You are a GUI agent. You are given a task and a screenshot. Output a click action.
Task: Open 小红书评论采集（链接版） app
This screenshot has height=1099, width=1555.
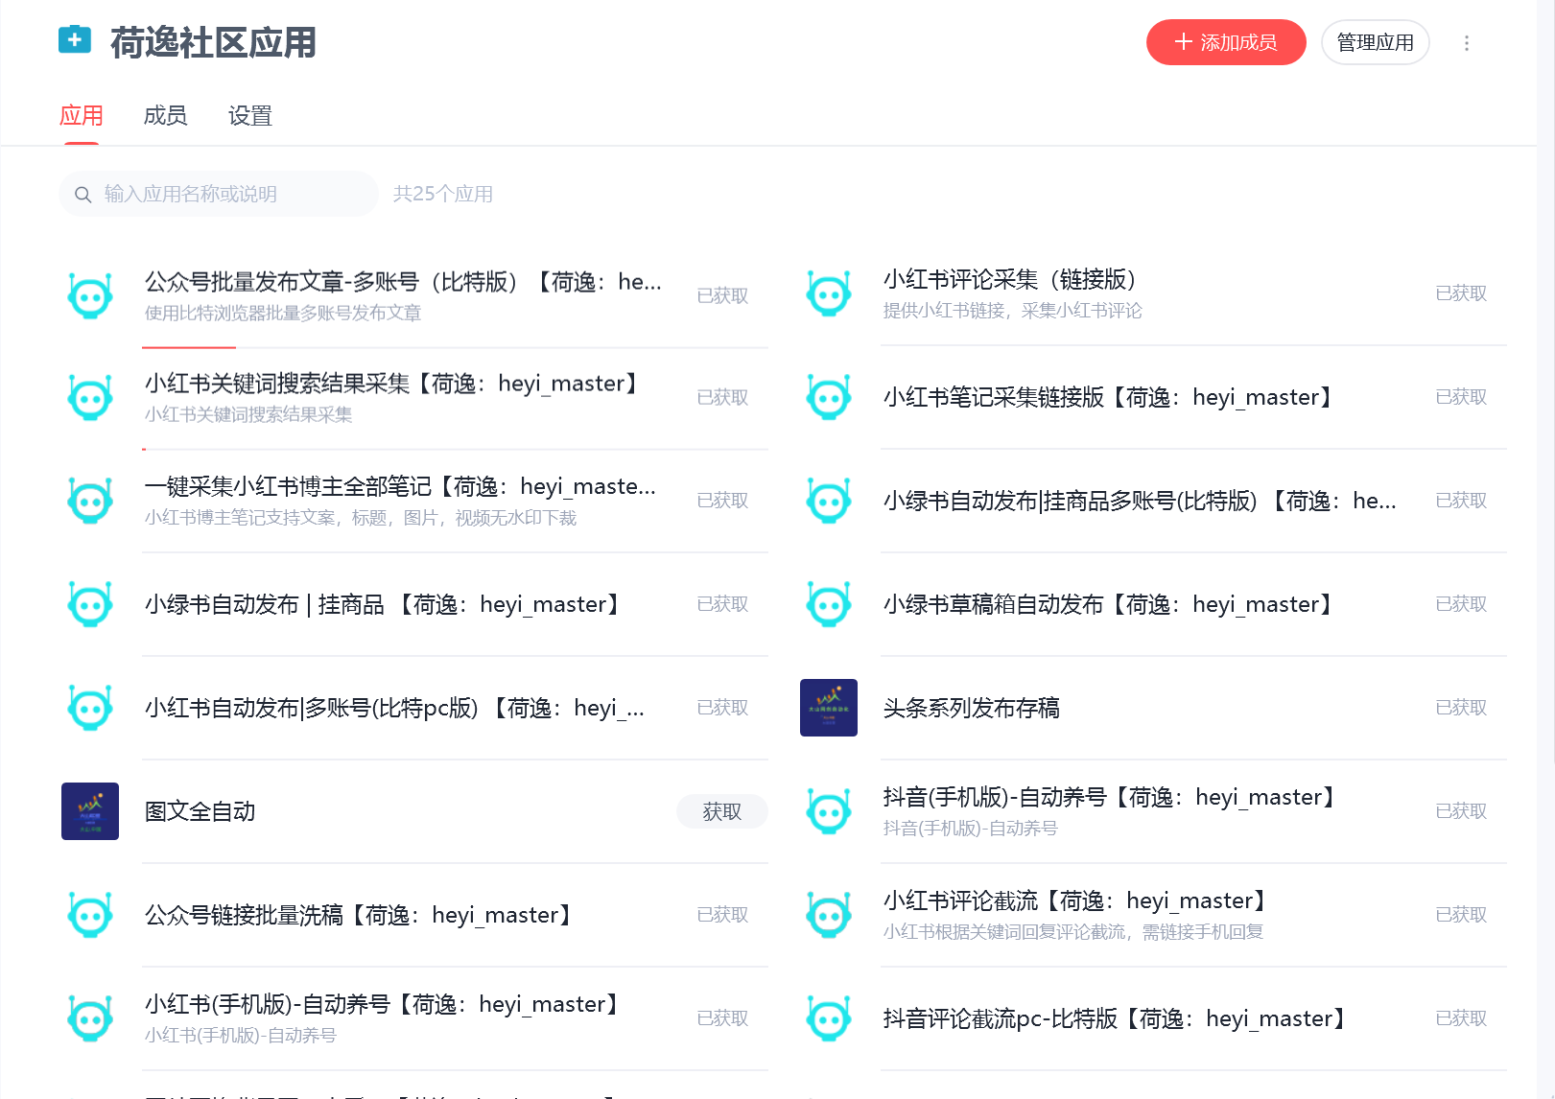tap(1010, 279)
